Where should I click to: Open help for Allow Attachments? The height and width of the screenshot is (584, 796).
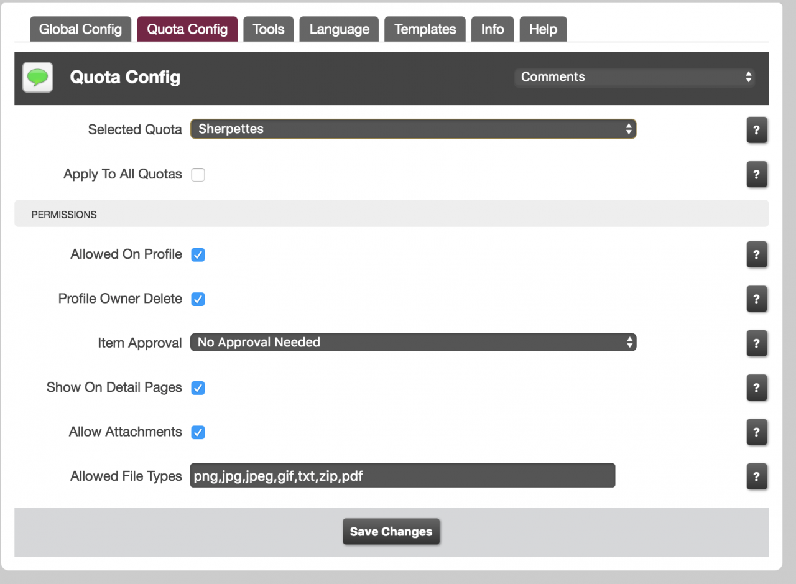click(756, 432)
